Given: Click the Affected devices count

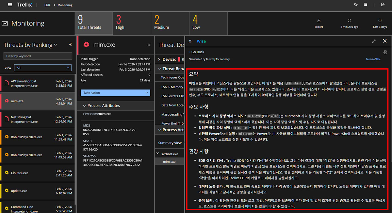Looking at the screenshot, I should coord(149,75).
